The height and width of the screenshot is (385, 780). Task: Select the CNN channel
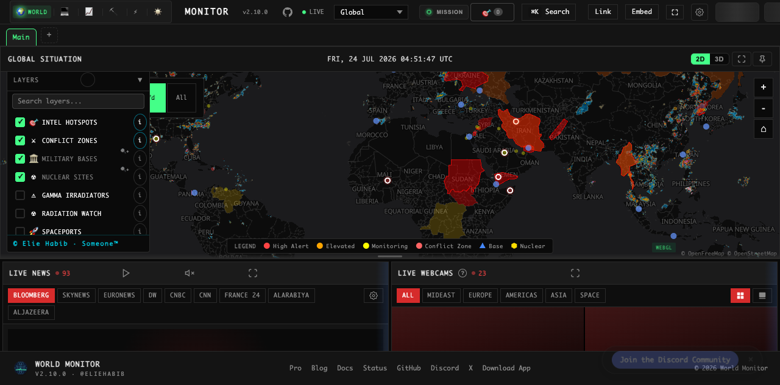point(205,296)
